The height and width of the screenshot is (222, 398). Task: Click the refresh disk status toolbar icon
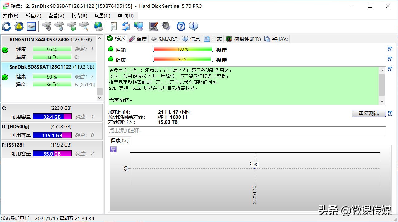[x=6, y=27]
